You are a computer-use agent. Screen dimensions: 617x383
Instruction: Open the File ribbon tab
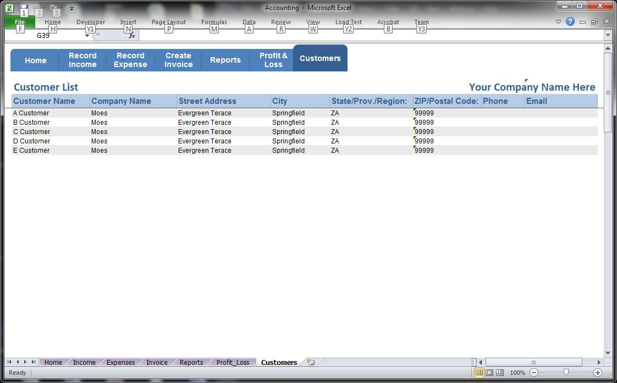[20, 22]
